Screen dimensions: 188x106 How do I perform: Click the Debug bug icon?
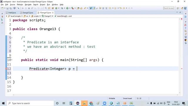pos(62,8)
